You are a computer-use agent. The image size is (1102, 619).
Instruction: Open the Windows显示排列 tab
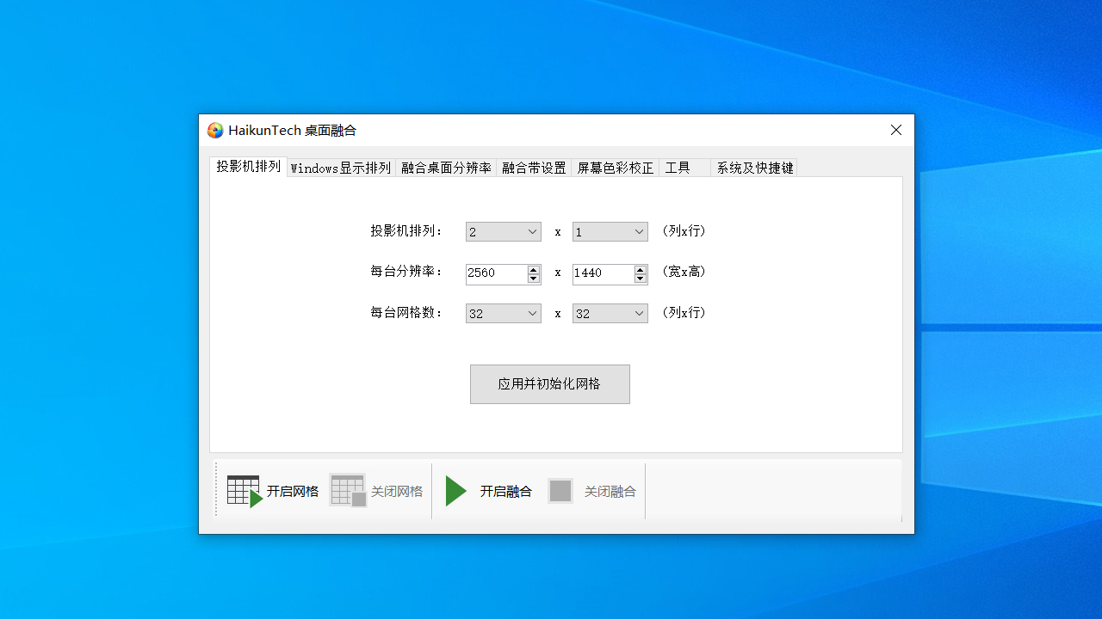[x=341, y=168]
